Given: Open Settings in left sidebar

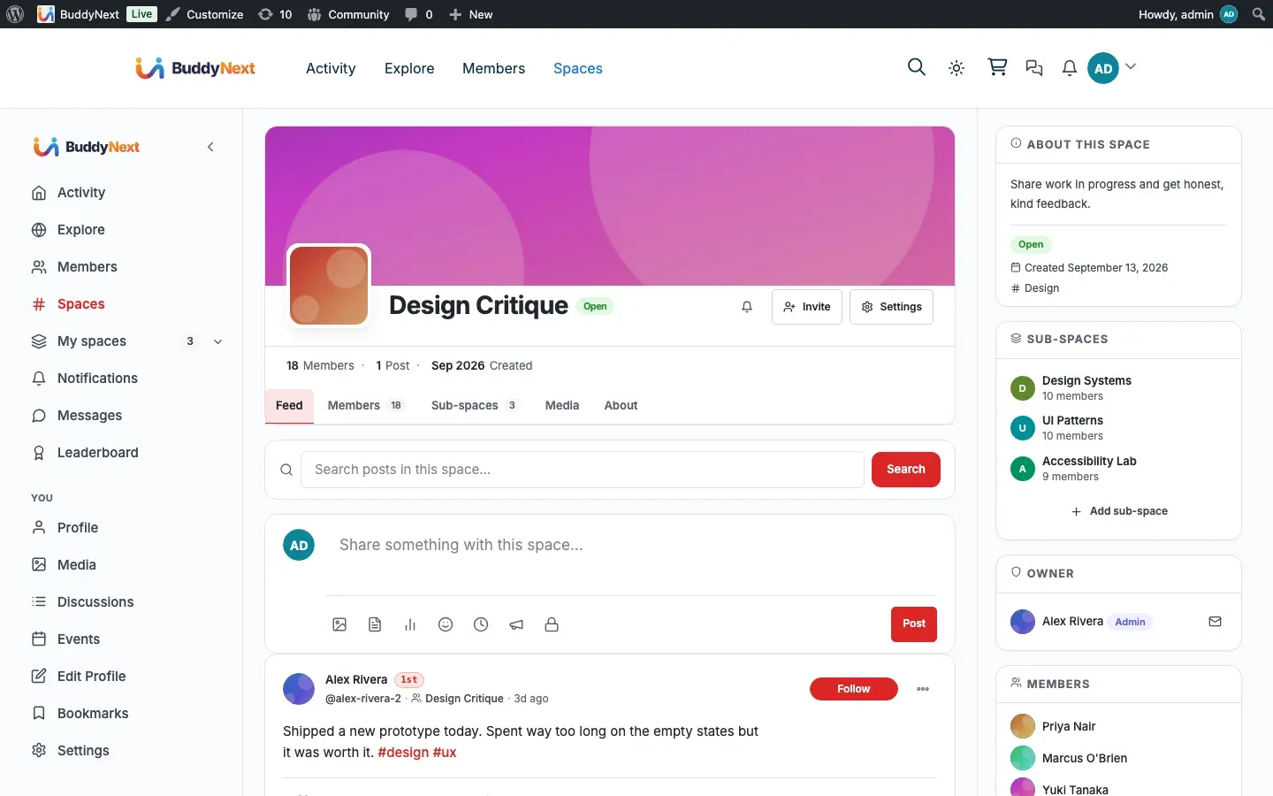Looking at the screenshot, I should click(x=83, y=751).
